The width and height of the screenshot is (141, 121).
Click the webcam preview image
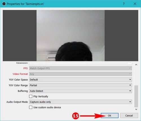point(70,36)
